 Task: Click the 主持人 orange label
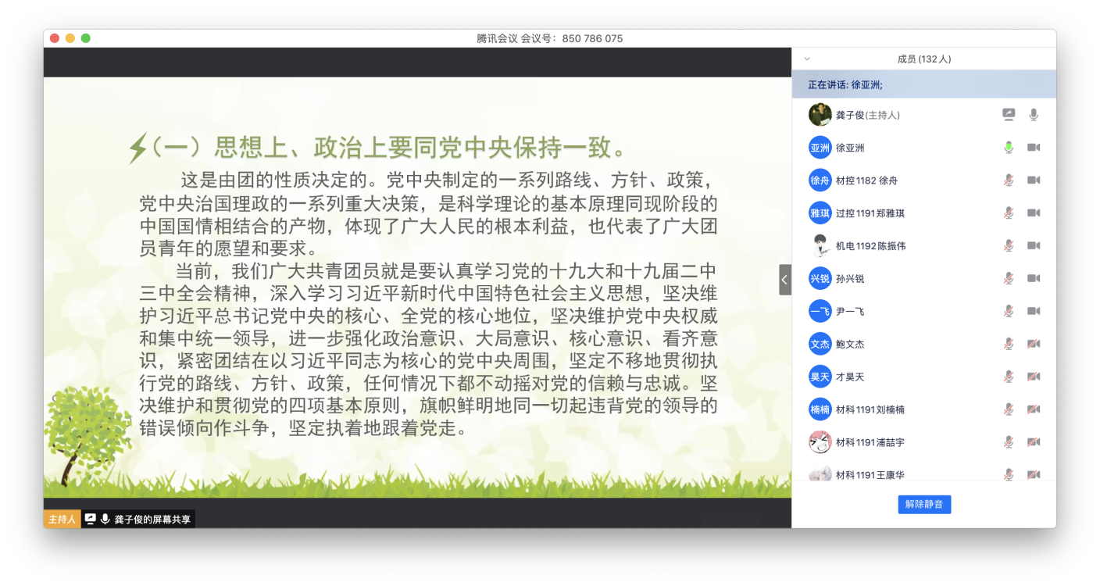pos(62,520)
